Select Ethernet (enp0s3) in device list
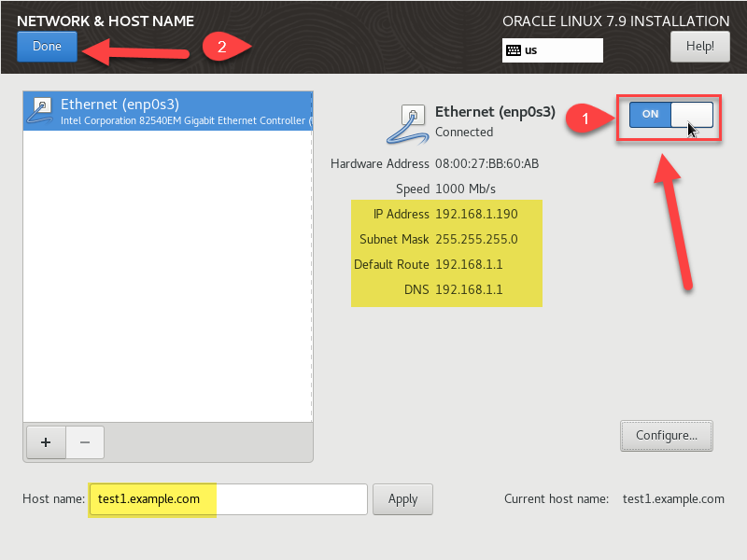The height and width of the screenshot is (560, 747). point(168,110)
